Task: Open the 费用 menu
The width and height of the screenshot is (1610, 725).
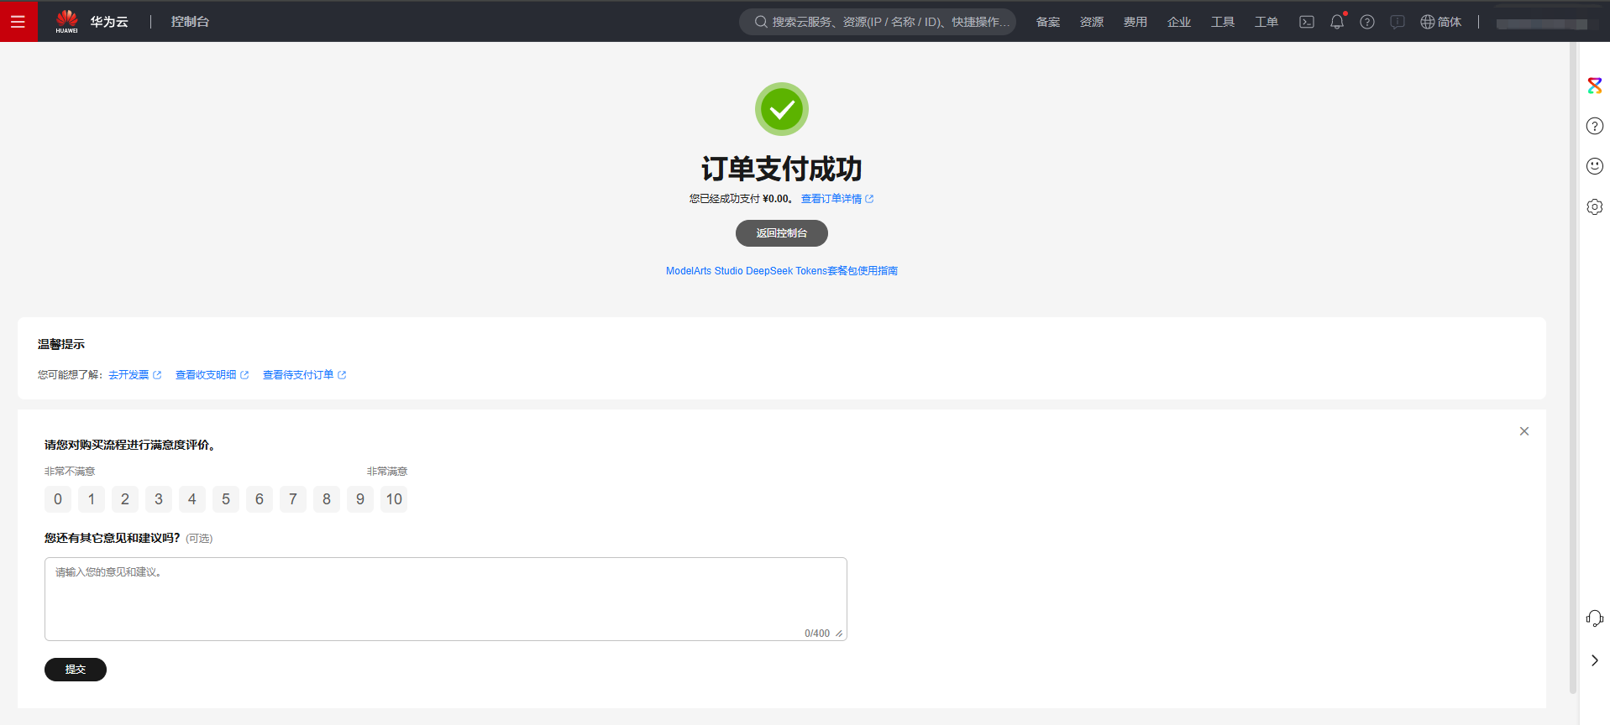Action: (x=1135, y=22)
